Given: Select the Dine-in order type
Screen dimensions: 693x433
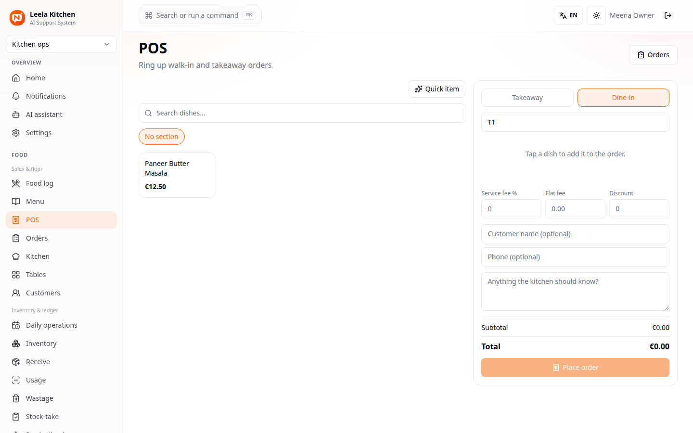Looking at the screenshot, I should [623, 98].
